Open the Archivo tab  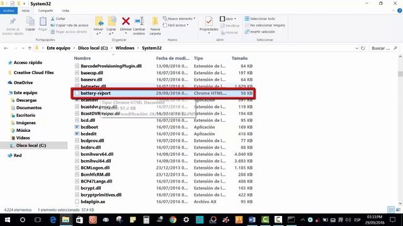coord(9,11)
